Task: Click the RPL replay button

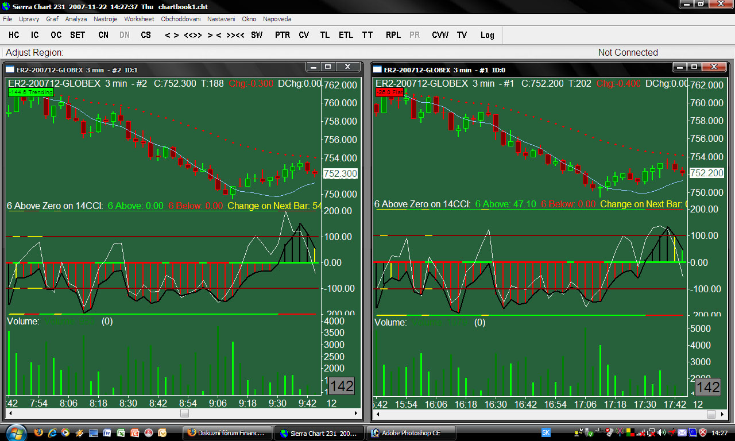Action: tap(393, 35)
